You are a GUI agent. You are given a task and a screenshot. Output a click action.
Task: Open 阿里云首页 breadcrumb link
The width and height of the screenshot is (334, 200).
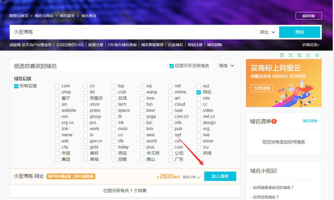19,16
